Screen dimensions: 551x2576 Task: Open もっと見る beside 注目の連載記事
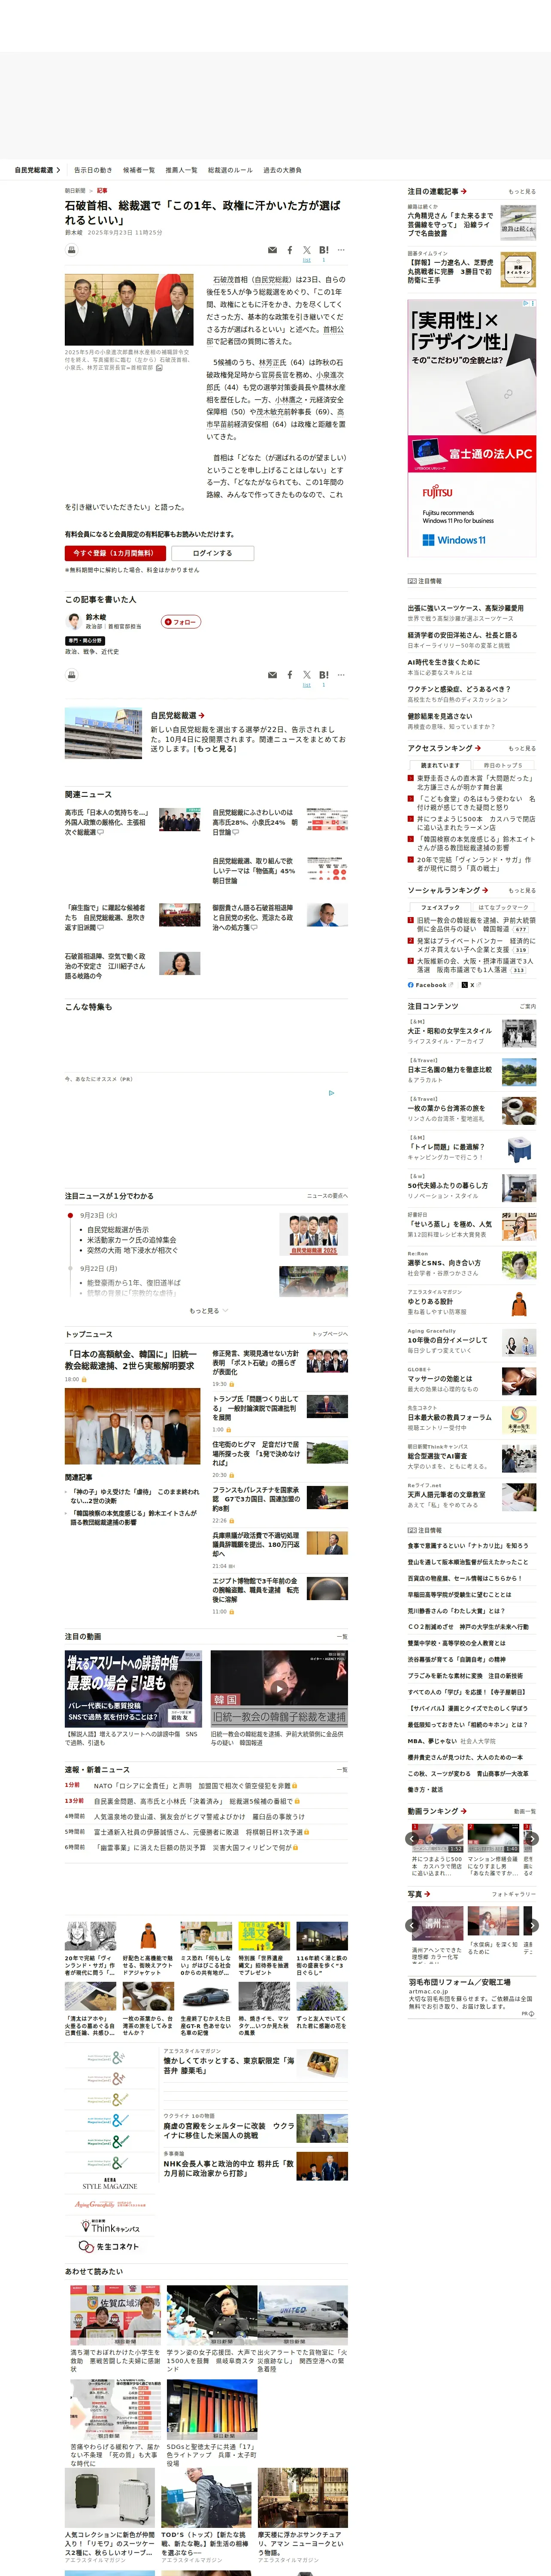(x=521, y=191)
